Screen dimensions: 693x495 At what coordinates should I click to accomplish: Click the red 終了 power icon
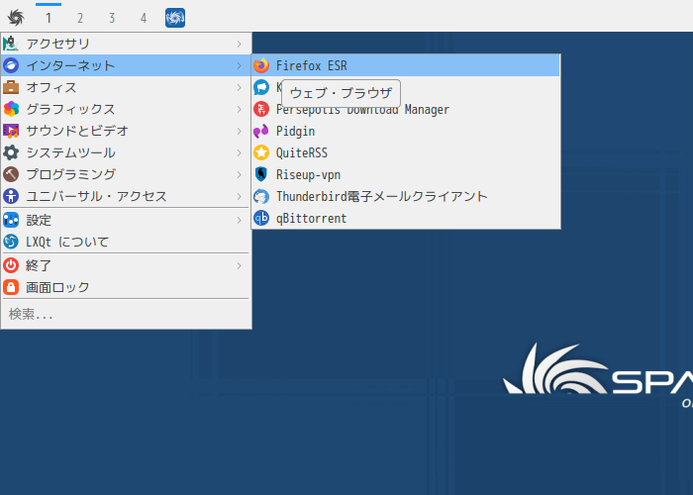coord(11,265)
